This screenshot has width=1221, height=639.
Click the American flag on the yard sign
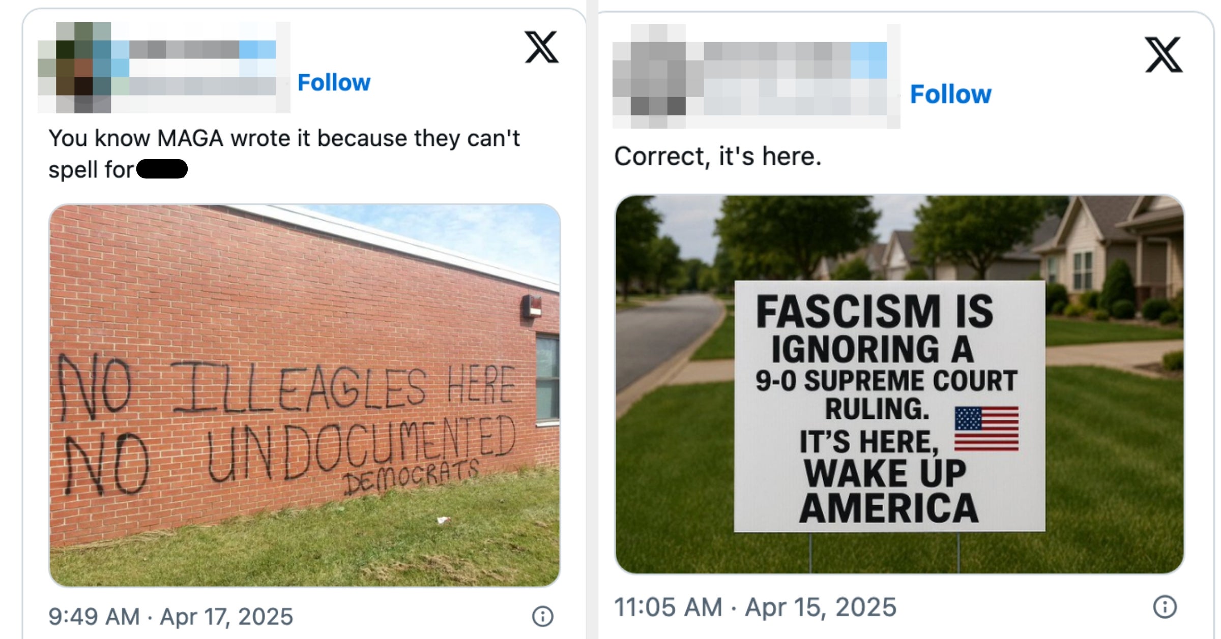coord(986,429)
